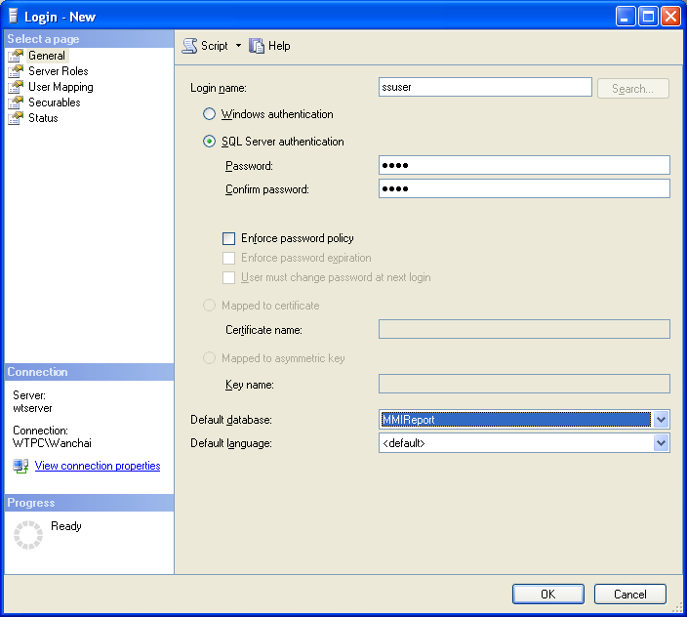Maximize the Login - New window
This screenshot has height=617, width=687.
(x=648, y=18)
